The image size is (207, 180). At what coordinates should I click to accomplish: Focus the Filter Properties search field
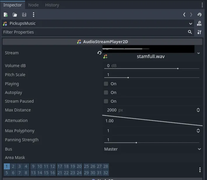(x=98, y=32)
